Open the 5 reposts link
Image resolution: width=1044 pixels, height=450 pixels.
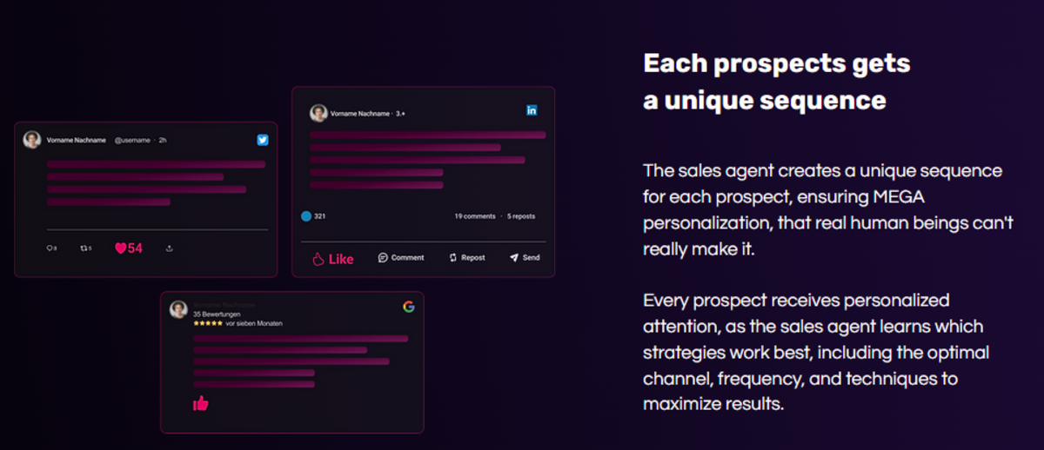click(x=521, y=216)
